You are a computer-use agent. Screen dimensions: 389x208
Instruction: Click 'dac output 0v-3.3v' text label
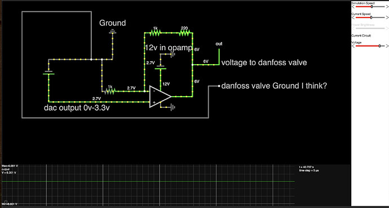tap(77, 108)
